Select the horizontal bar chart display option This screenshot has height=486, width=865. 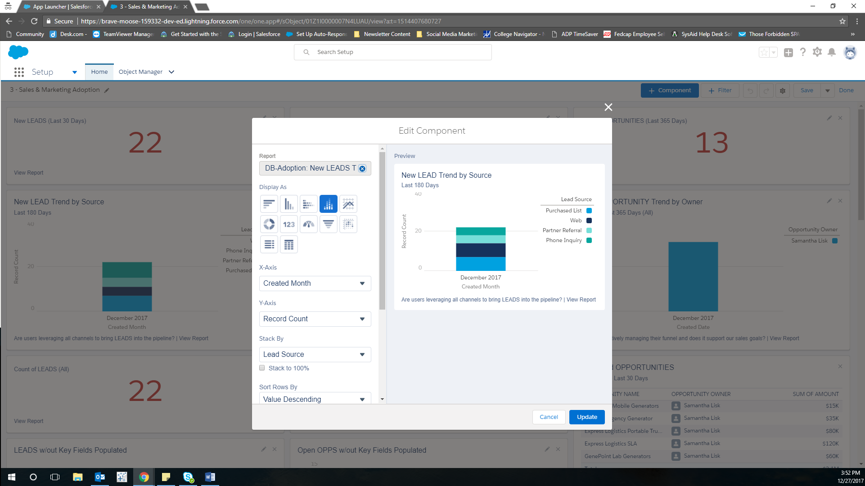[269, 203]
